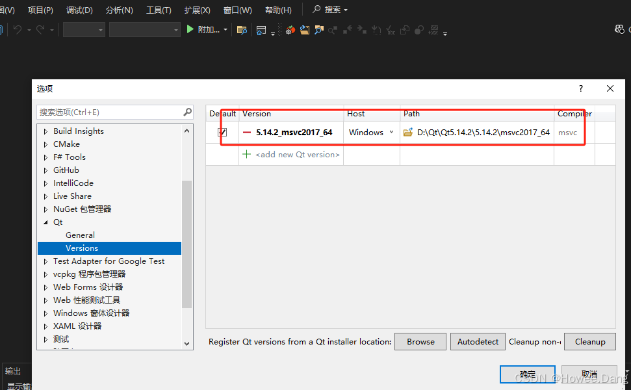Click the dimmed breakpoint circle toolbar icon
Image resolution: width=631 pixels, height=390 pixels.
(419, 30)
